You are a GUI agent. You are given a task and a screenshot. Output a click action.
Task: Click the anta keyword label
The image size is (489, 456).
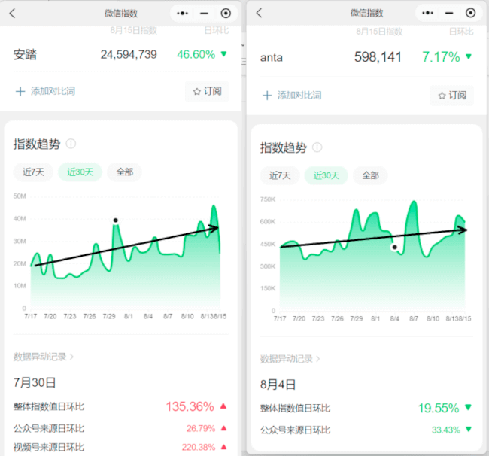(x=272, y=58)
